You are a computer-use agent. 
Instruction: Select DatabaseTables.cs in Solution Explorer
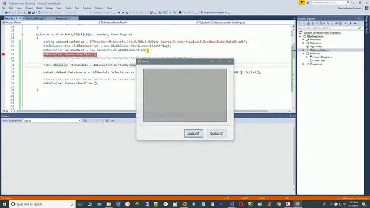click(319, 50)
